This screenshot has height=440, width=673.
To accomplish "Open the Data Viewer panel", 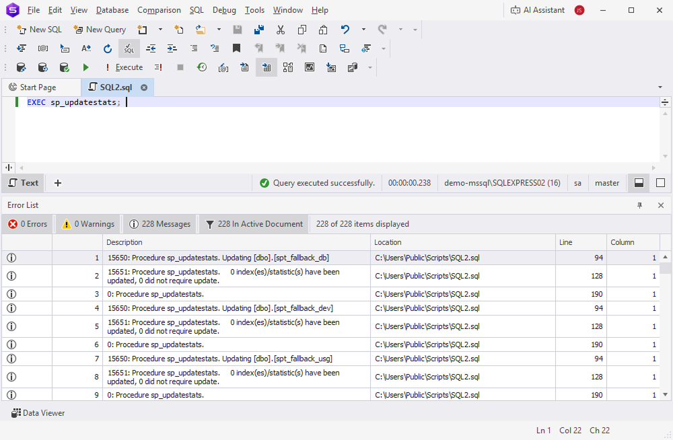I will 38,412.
